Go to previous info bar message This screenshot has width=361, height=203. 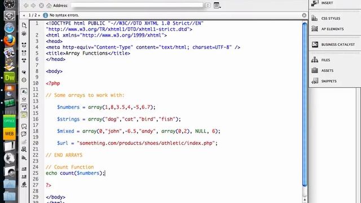(x=24, y=15)
